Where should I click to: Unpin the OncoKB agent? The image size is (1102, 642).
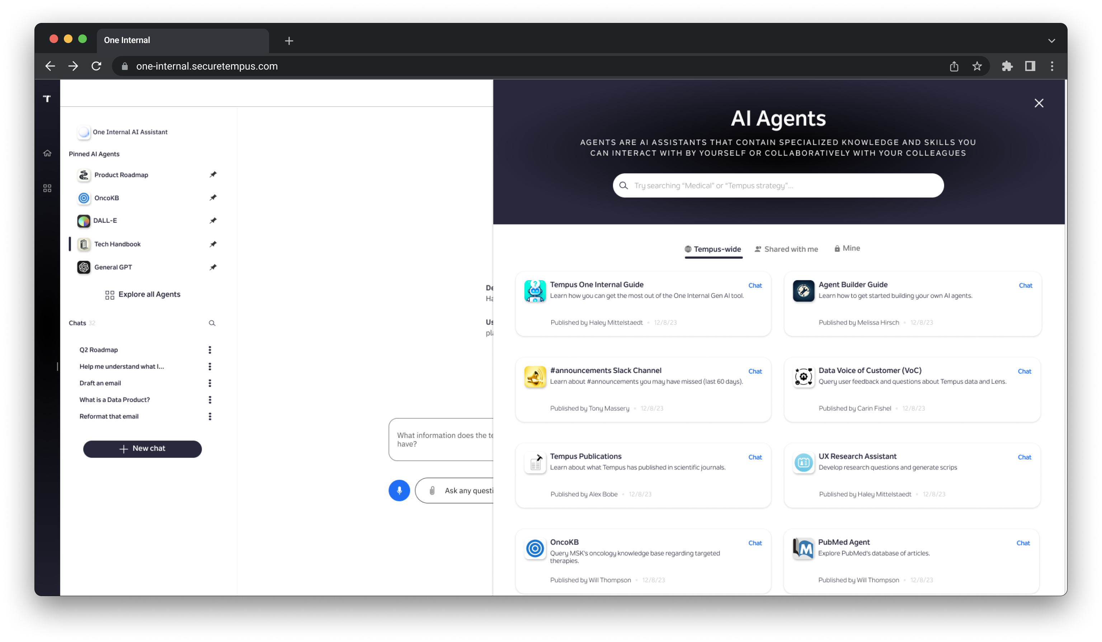213,198
